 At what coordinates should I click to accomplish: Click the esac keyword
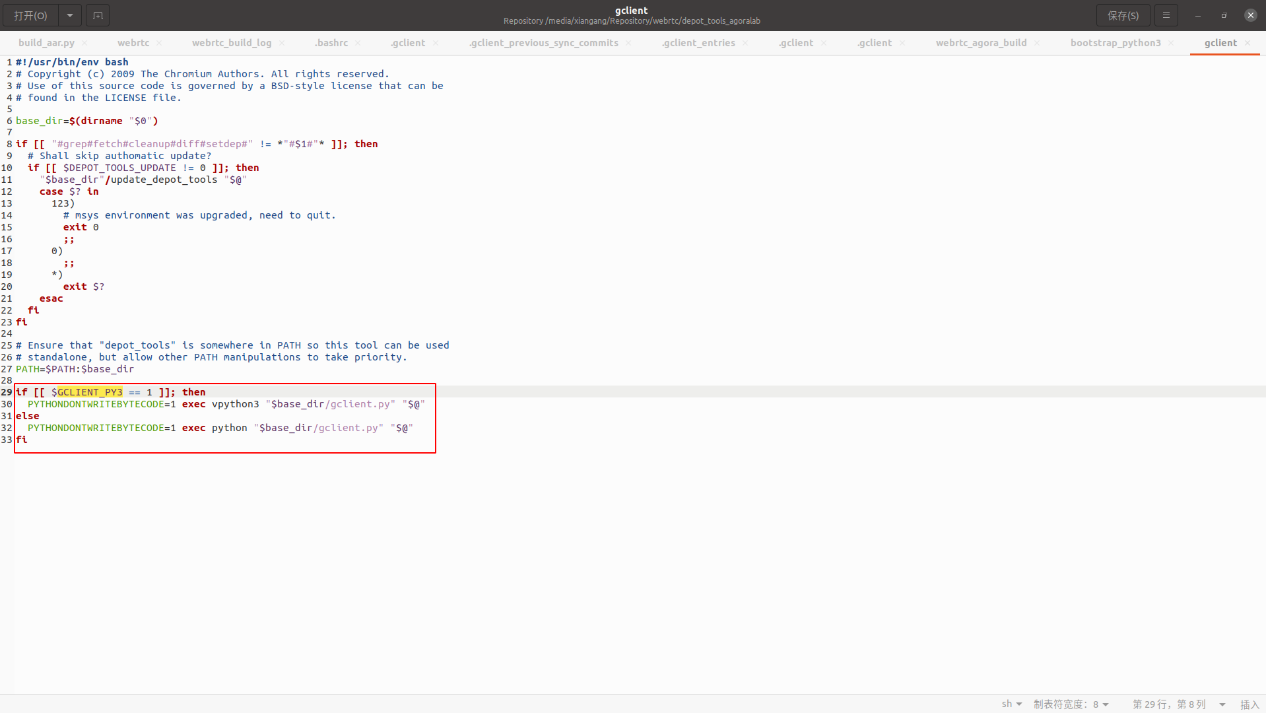click(x=51, y=298)
